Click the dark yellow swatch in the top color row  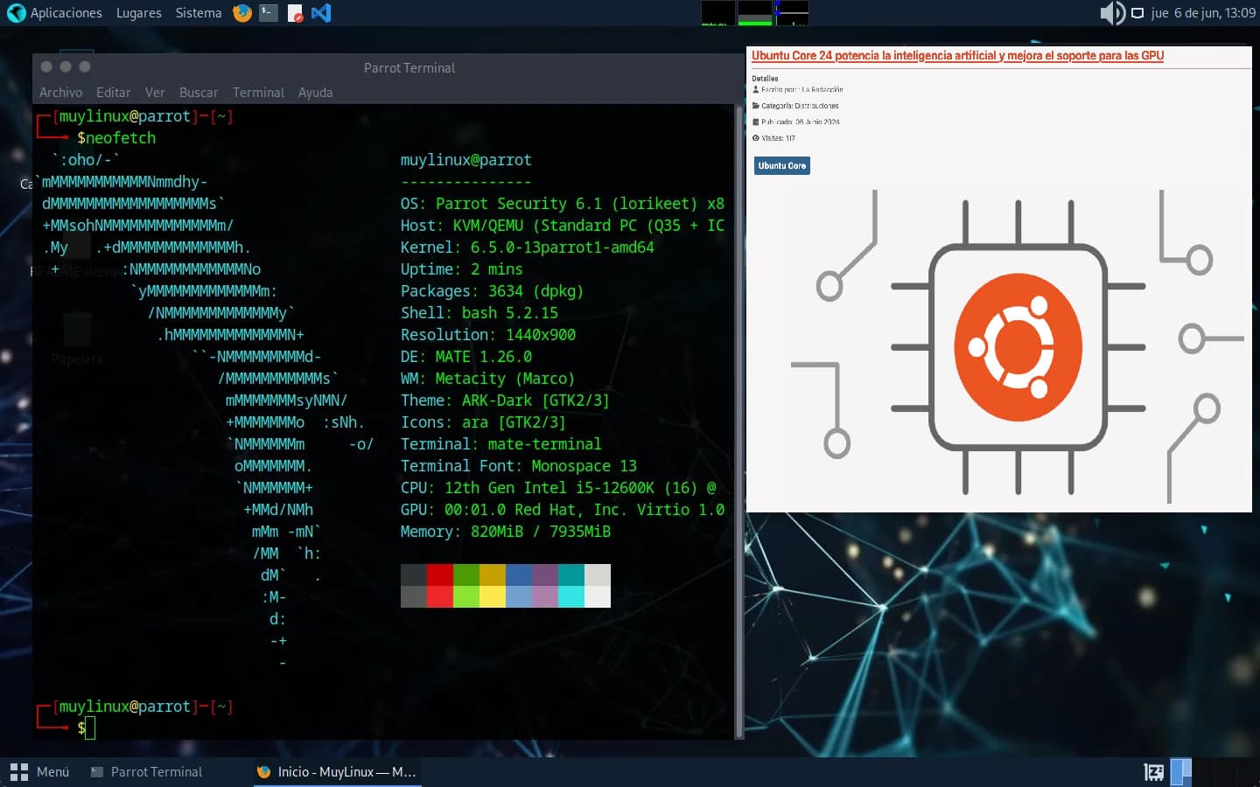point(493,575)
